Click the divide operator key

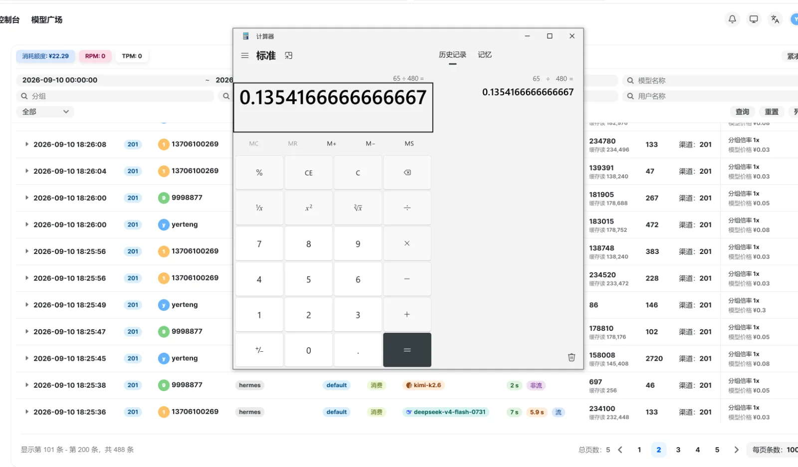(x=407, y=208)
